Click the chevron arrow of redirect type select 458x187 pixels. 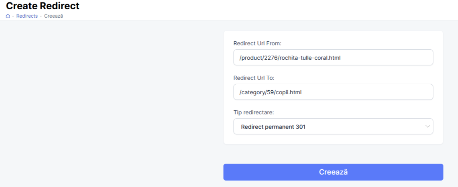click(x=427, y=126)
